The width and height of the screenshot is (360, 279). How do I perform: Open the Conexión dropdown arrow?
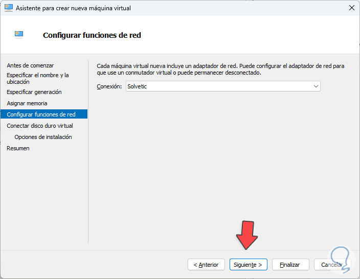(316, 86)
